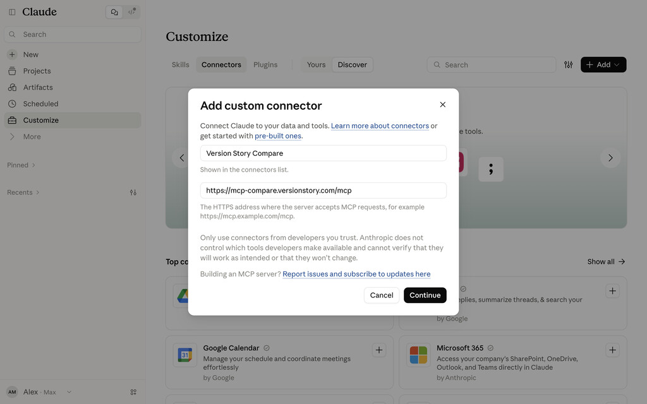Select the Yours filter tab
This screenshot has height=404, width=647.
coord(316,65)
